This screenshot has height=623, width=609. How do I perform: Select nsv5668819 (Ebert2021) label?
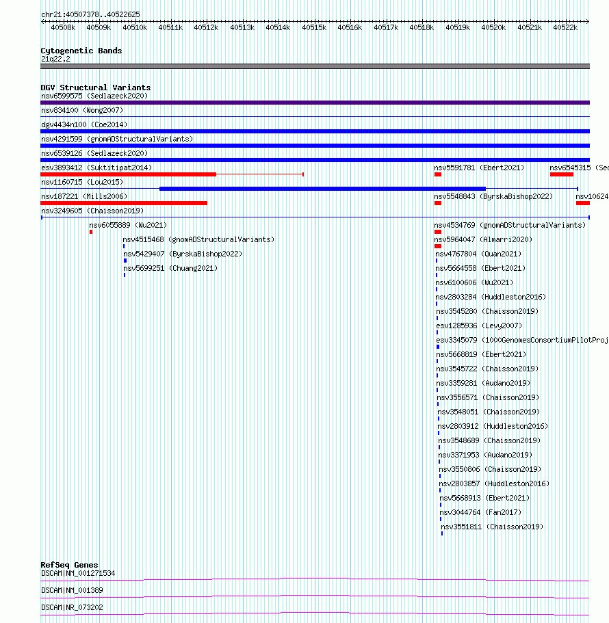tap(481, 354)
